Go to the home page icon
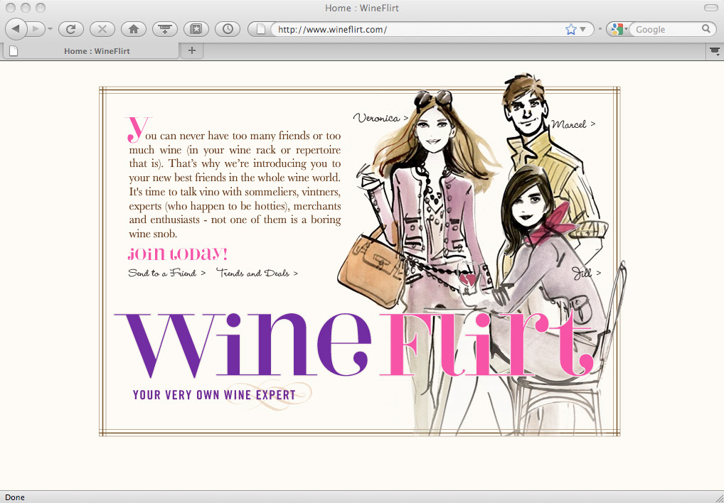This screenshot has width=724, height=503. coord(134,29)
